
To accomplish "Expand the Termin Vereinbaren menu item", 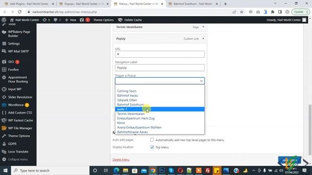I will point(203,27).
